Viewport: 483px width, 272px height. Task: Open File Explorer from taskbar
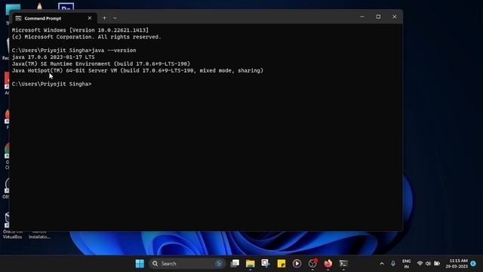click(x=250, y=264)
